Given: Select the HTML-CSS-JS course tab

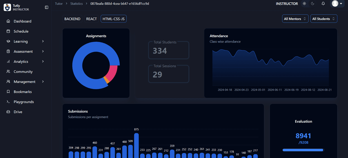Looking at the screenshot, I should coord(114,19).
